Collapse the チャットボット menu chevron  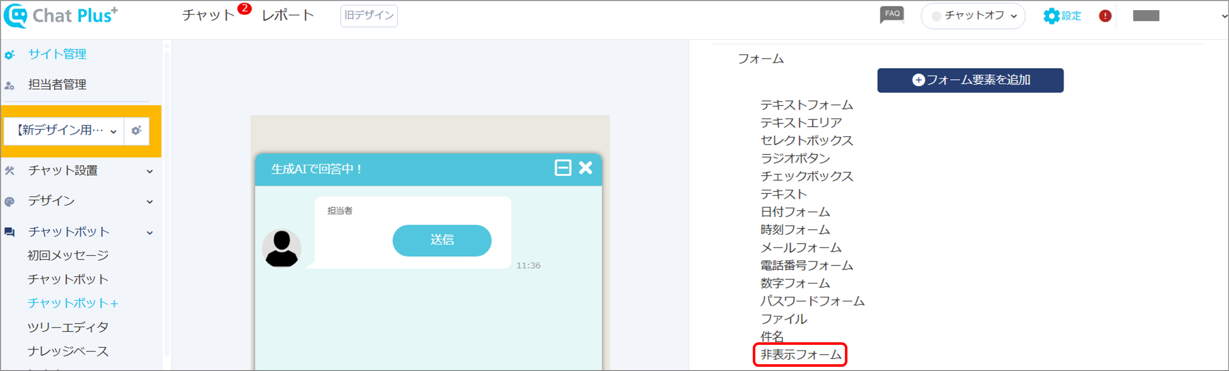pos(150,233)
